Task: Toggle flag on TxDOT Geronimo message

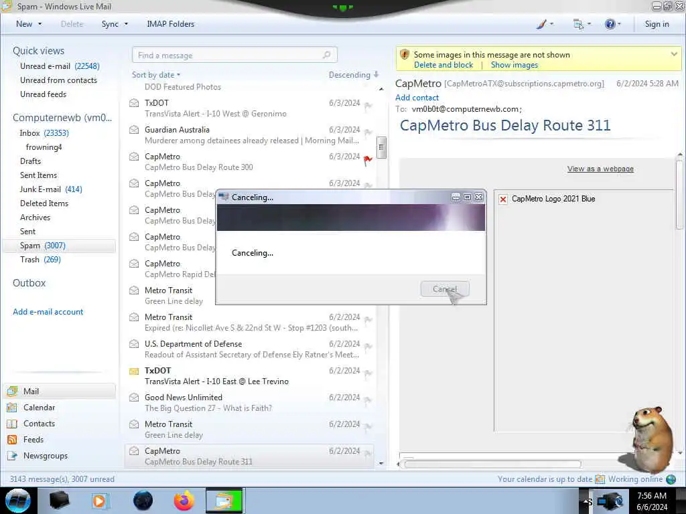Action: pos(368,106)
